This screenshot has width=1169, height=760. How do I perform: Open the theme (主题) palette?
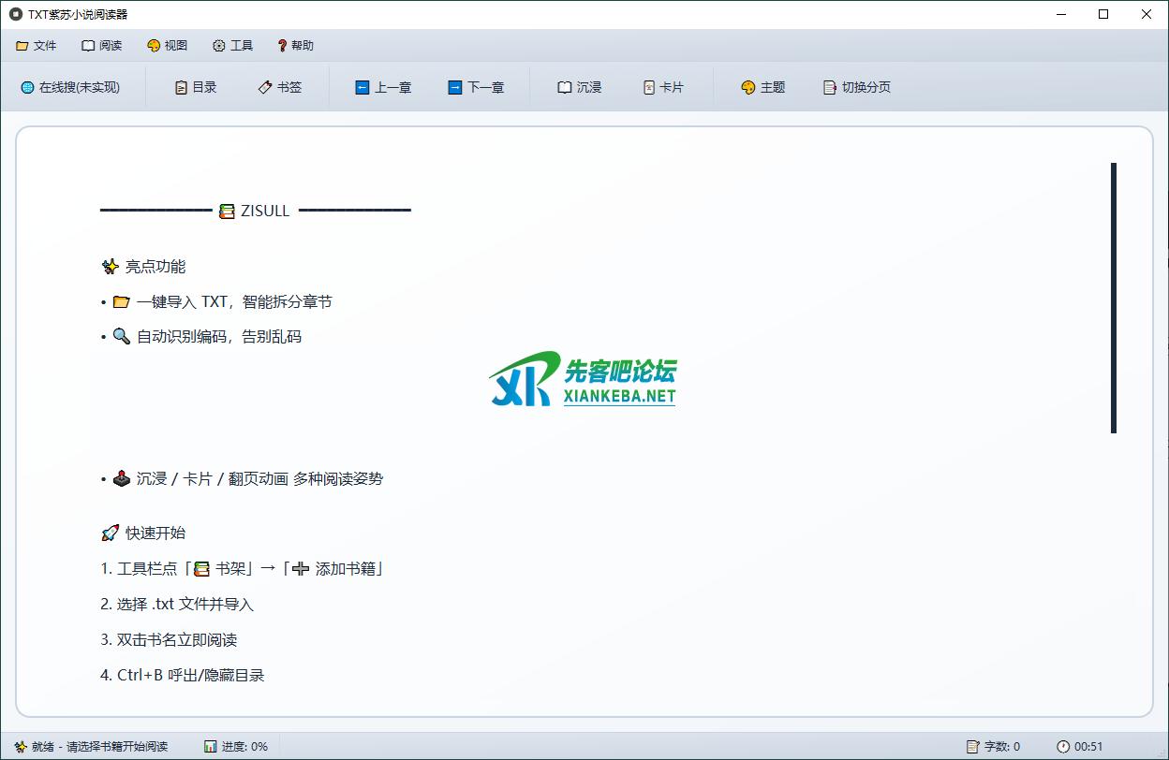(762, 87)
